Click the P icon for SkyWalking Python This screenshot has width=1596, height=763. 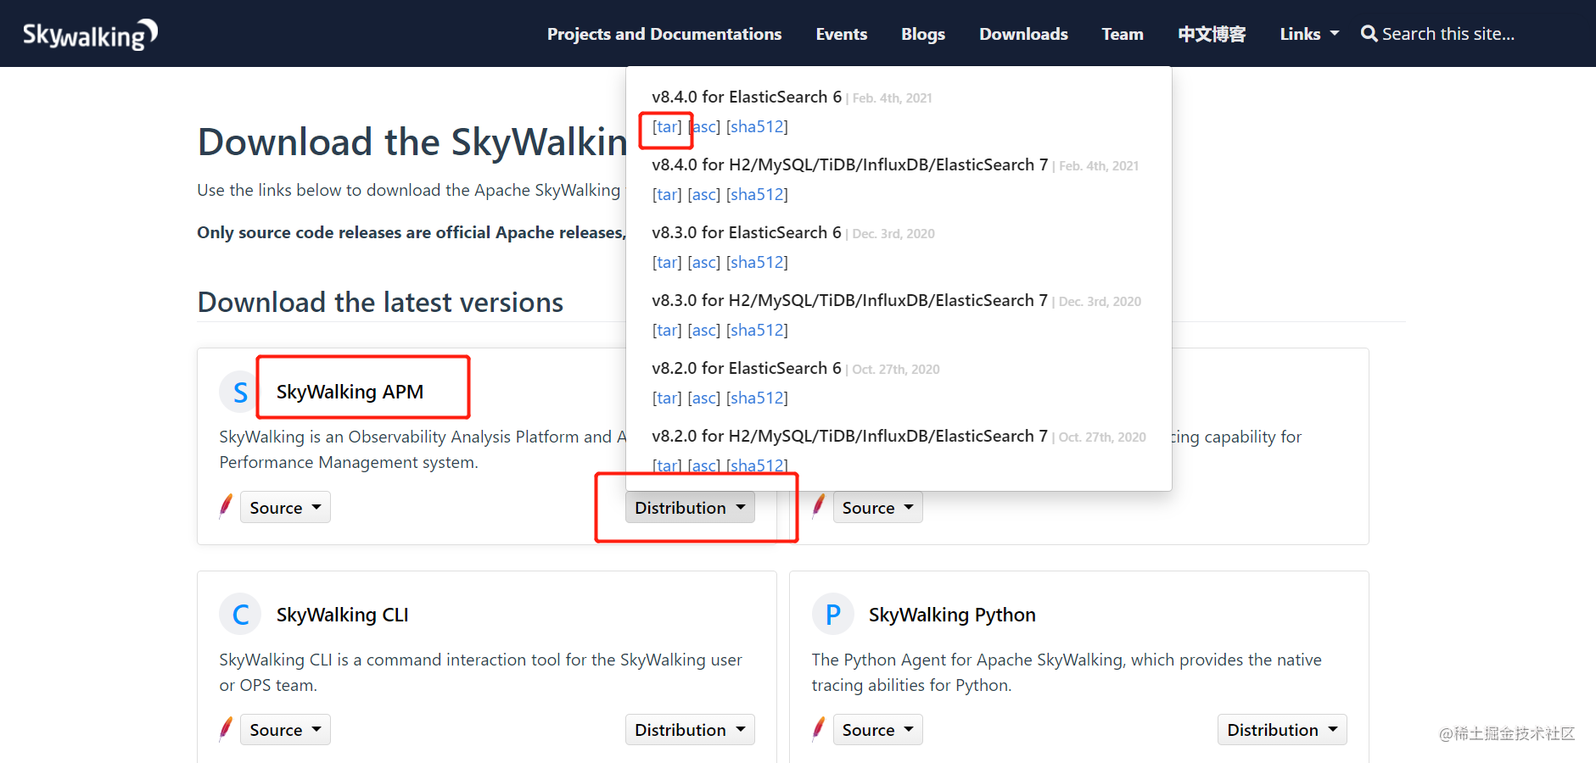tap(832, 614)
